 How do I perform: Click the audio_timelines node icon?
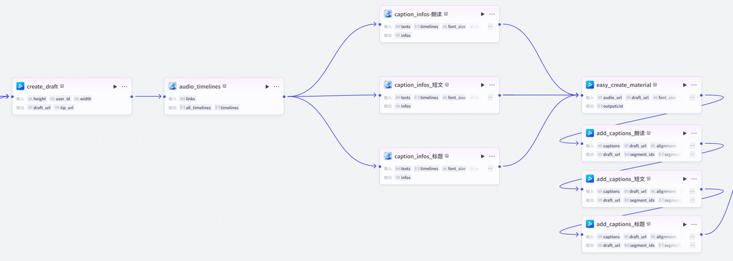coord(172,86)
